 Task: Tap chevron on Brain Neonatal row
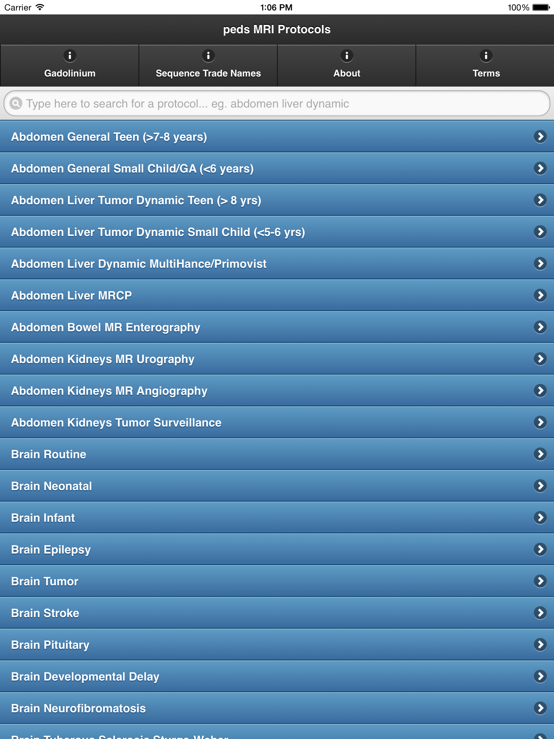click(540, 486)
